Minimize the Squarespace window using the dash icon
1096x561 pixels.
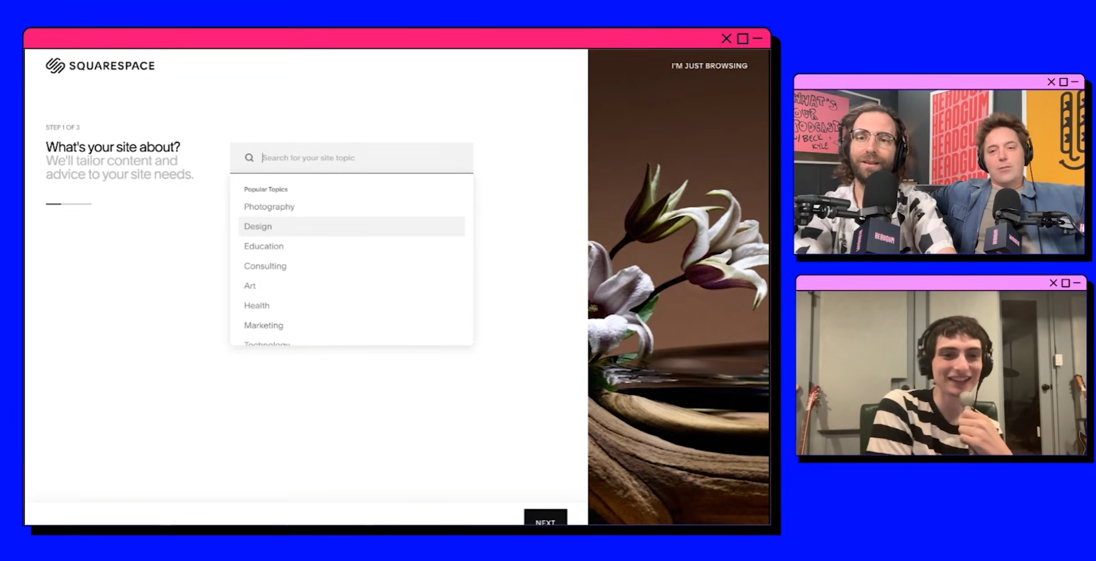click(758, 39)
